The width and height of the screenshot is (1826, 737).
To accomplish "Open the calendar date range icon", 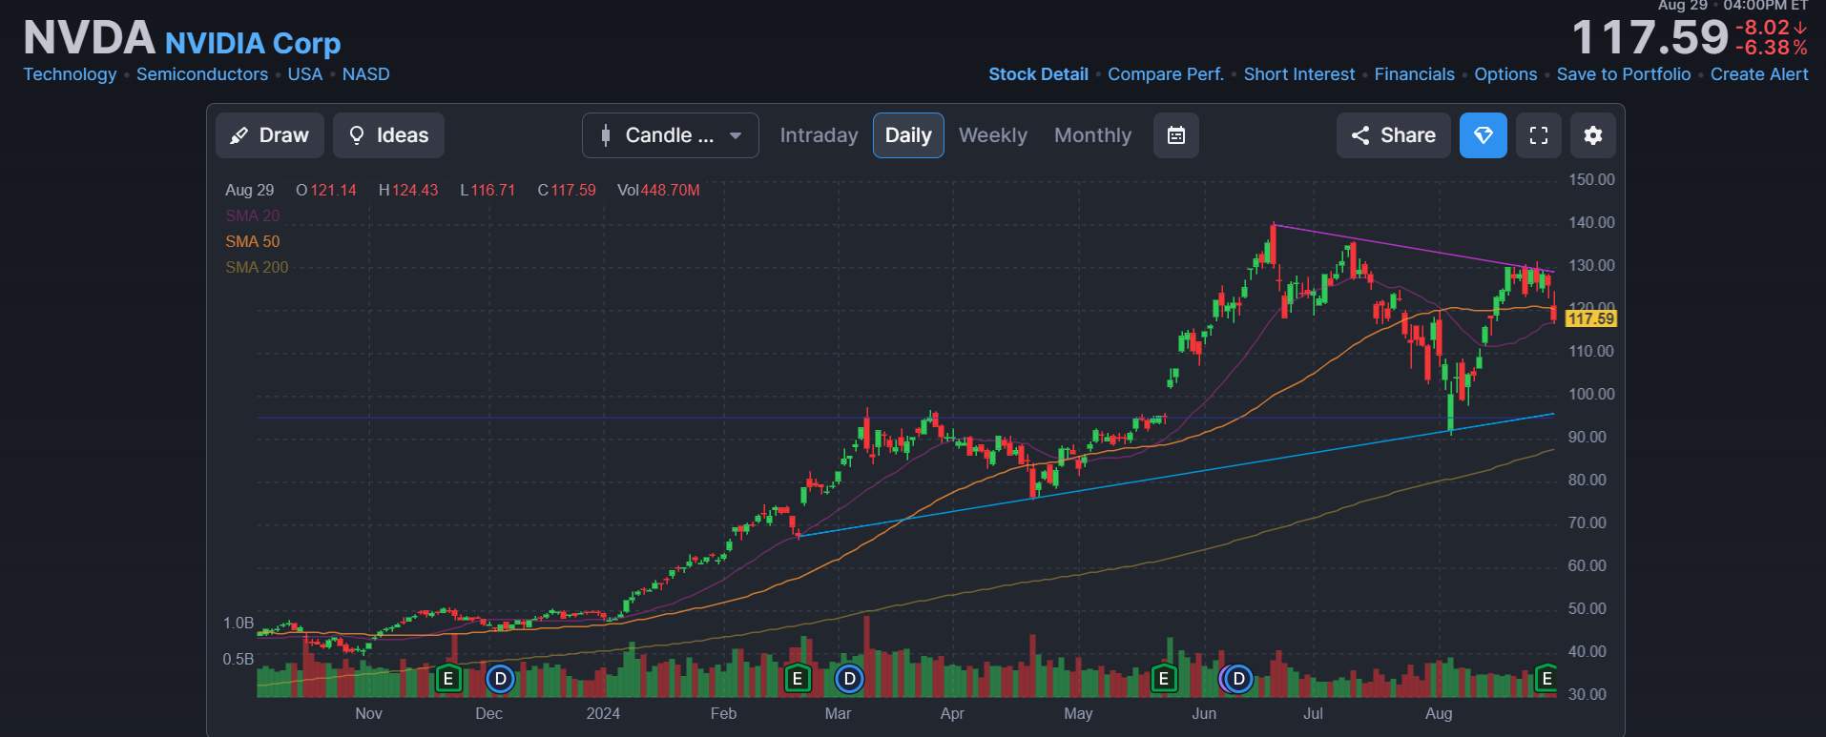I will click(x=1176, y=135).
